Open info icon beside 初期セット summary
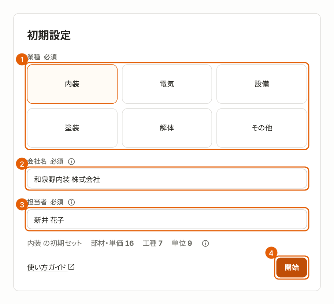The width and height of the screenshot is (334, 304). [205, 243]
